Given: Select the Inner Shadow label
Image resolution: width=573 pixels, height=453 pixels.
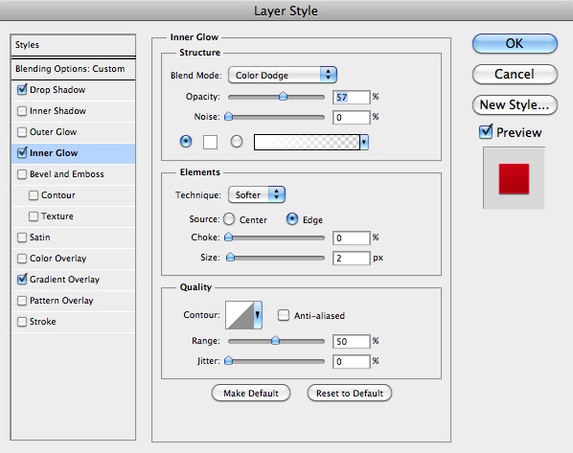Looking at the screenshot, I should (57, 111).
